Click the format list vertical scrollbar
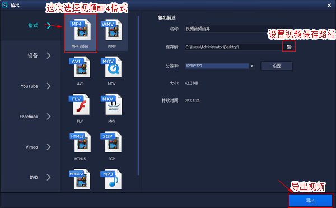Image resolution: width=336 pixels, height=208 pixels. (138, 96)
